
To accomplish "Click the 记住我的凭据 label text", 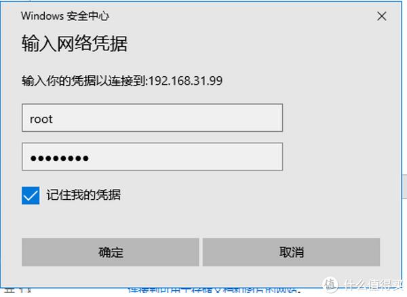I will pos(83,195).
